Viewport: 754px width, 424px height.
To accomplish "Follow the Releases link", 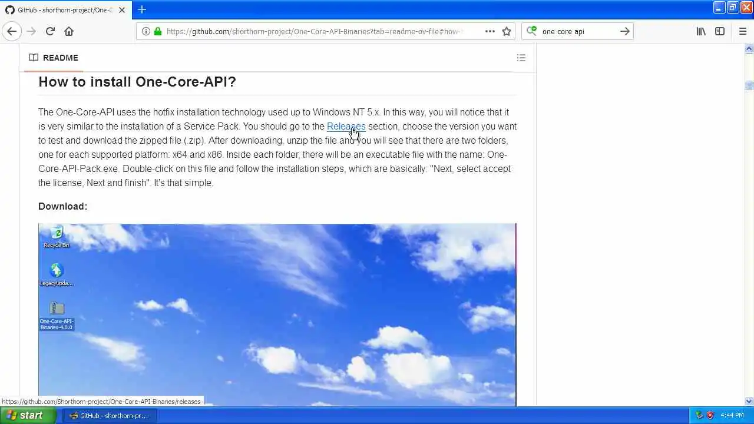I will [346, 126].
